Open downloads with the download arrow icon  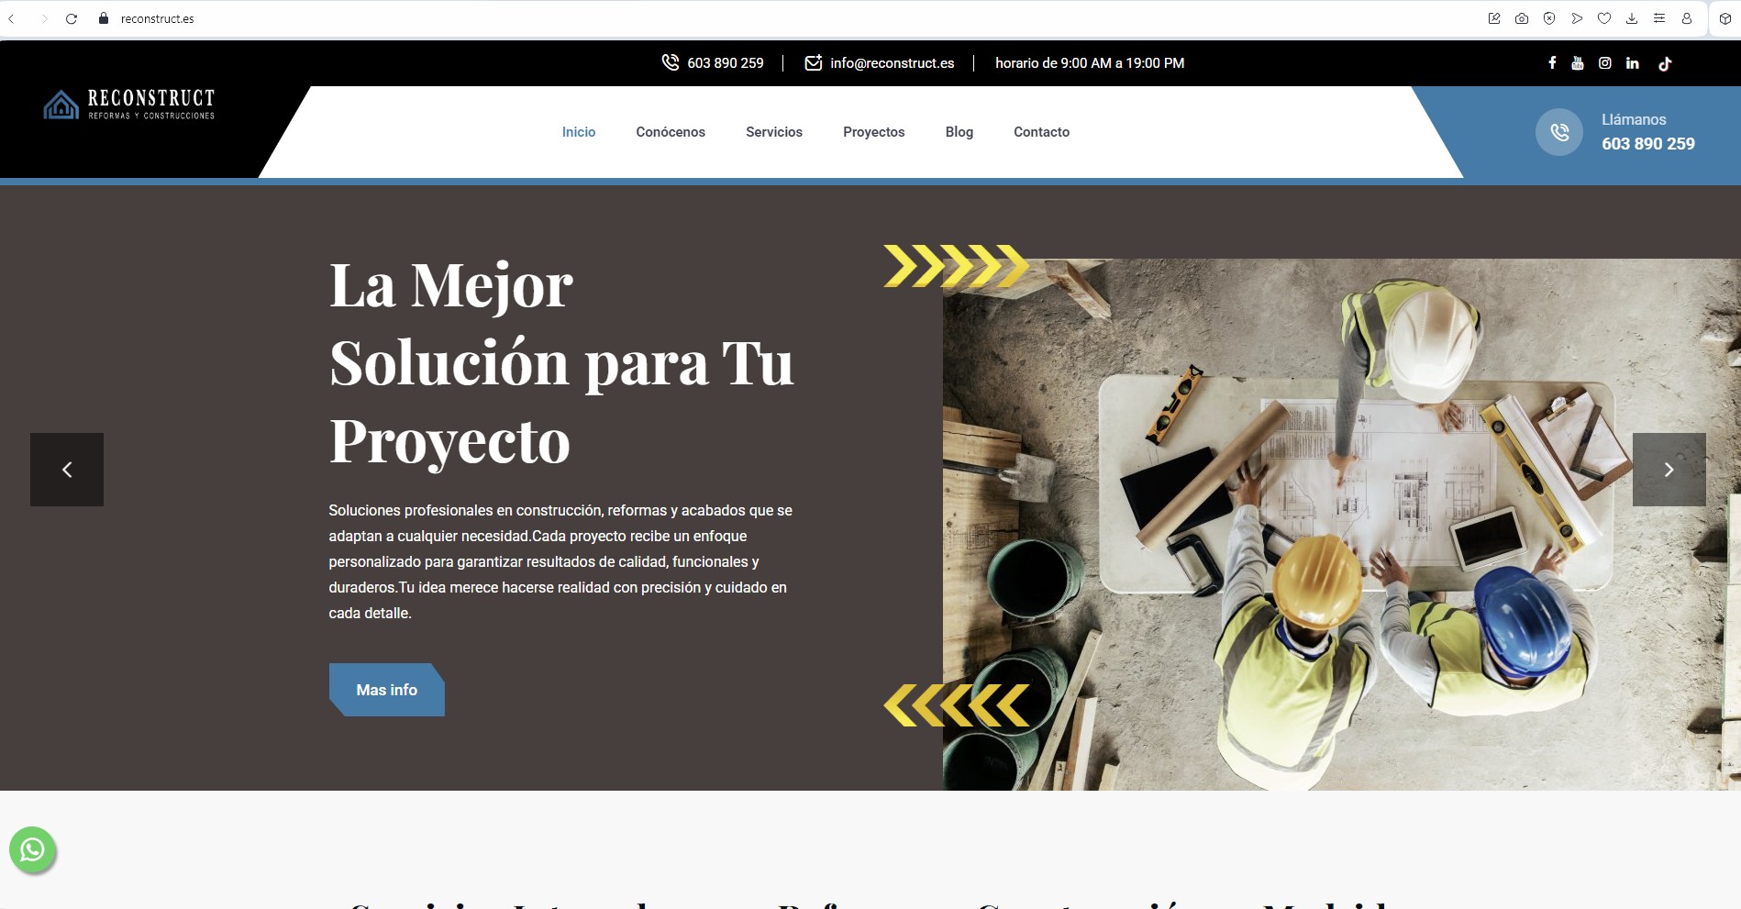[1632, 18]
